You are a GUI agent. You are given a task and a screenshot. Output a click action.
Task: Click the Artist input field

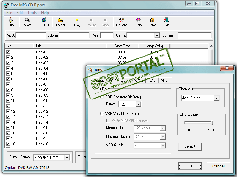pyautogui.click(x=31, y=35)
